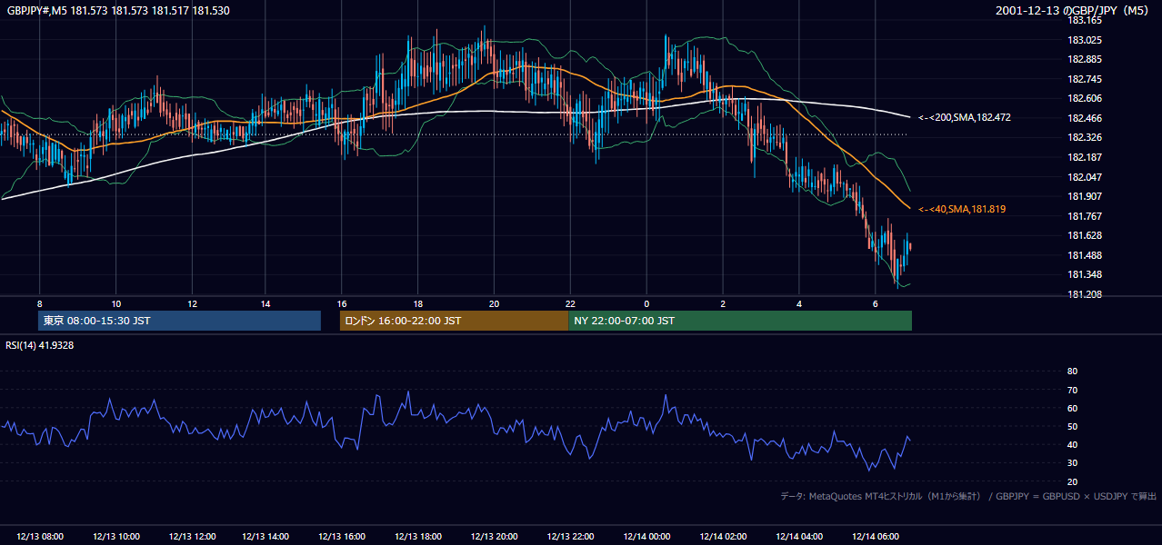Click price axis value 181.488

[x=1085, y=255]
